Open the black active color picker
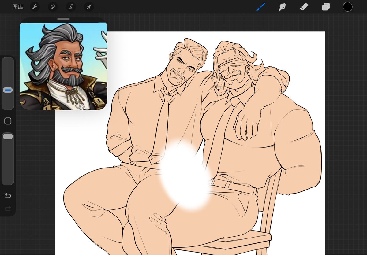The width and height of the screenshot is (367, 255). pyautogui.click(x=348, y=7)
